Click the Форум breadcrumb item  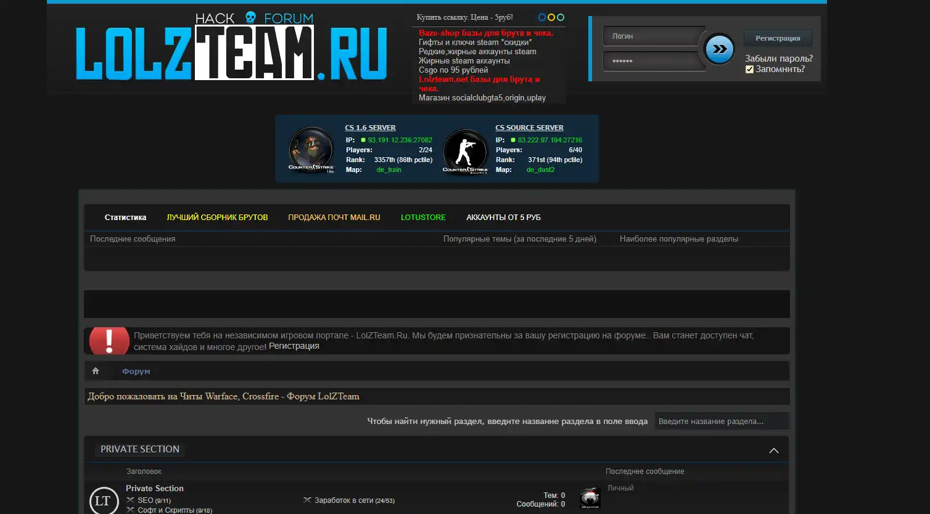click(136, 372)
